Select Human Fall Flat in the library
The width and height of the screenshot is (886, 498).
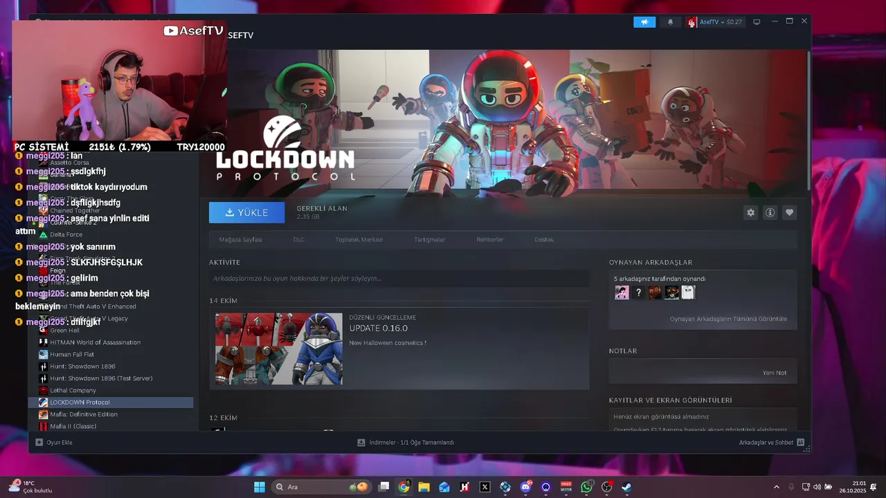pos(111,354)
